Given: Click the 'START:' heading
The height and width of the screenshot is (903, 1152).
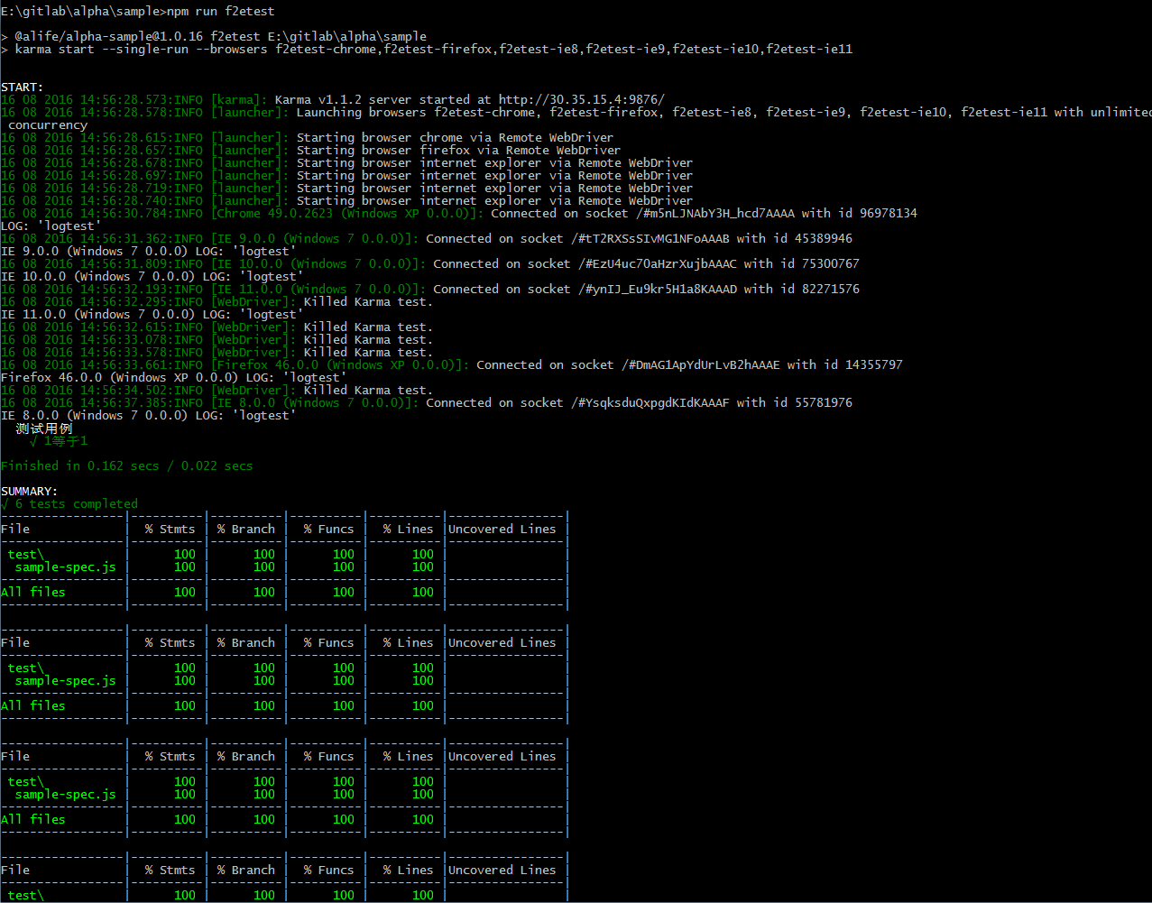Looking at the screenshot, I should 23,87.
